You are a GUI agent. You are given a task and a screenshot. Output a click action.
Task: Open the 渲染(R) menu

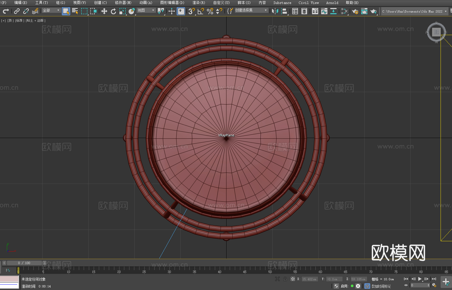tap(199, 3)
